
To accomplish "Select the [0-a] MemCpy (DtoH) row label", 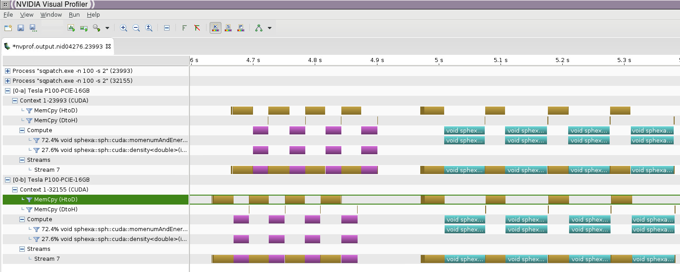I will [x=56, y=120].
